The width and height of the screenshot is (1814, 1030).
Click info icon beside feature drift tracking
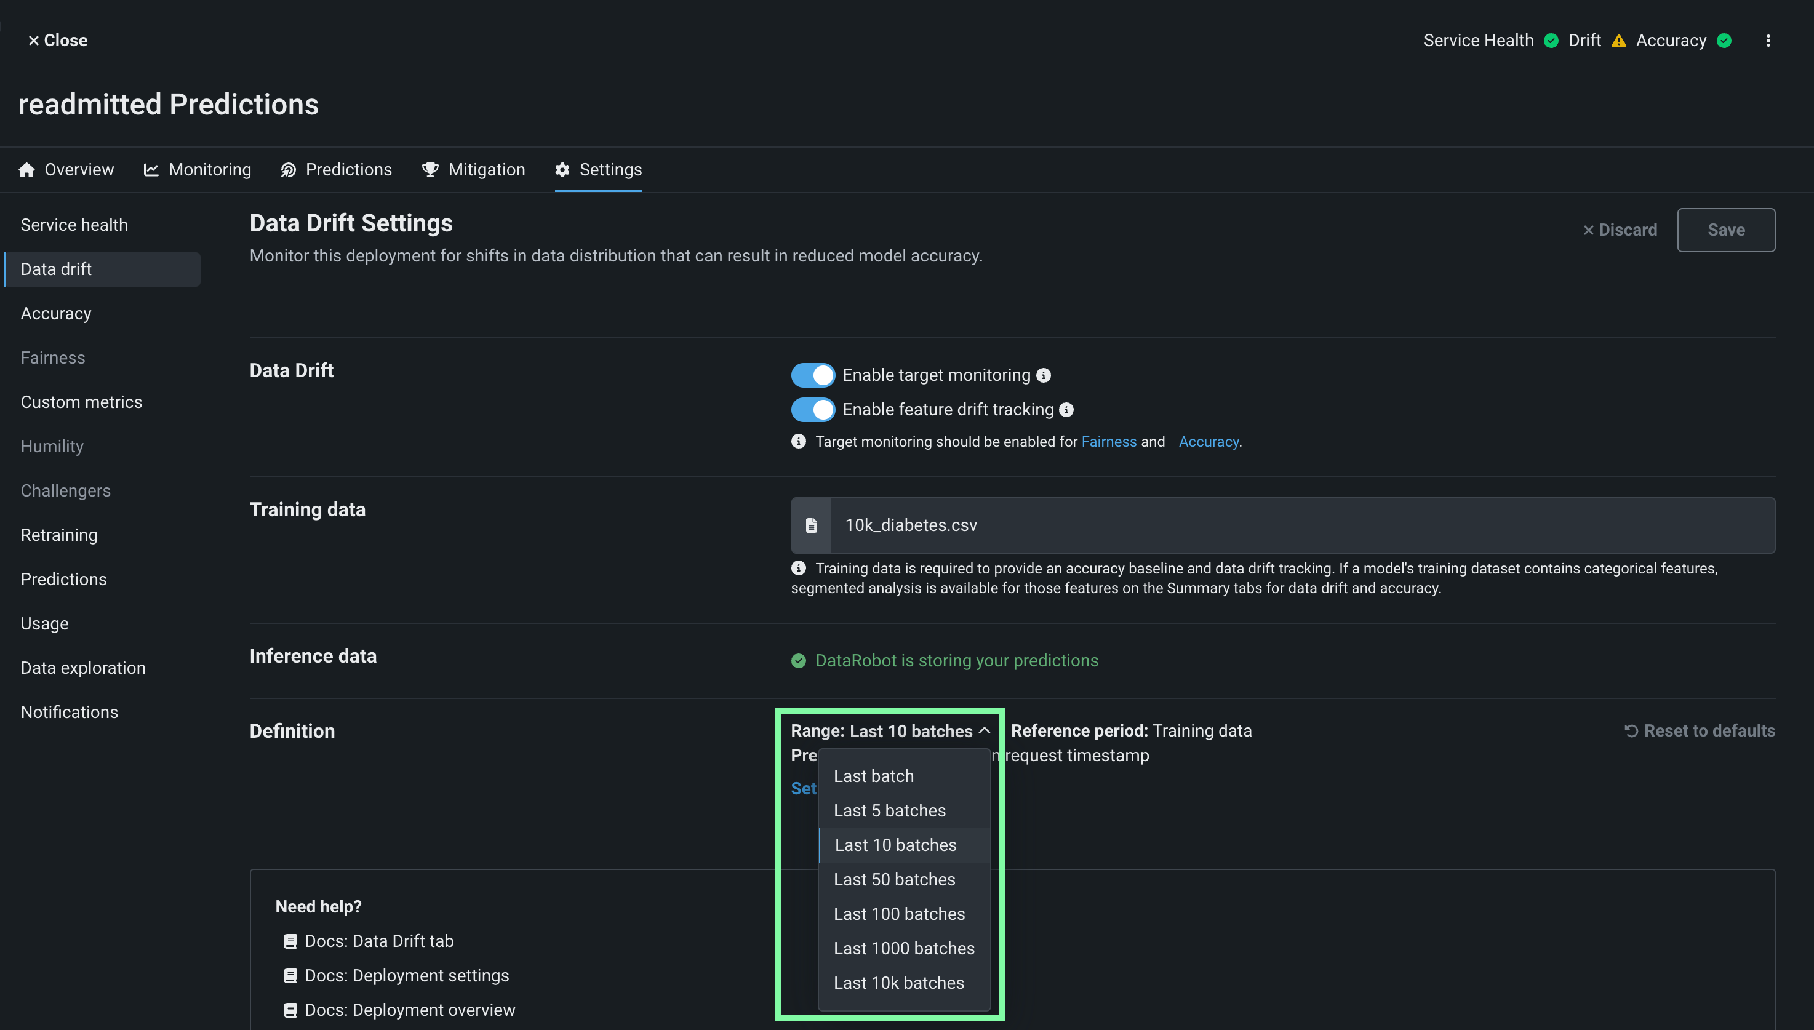pyautogui.click(x=1066, y=410)
